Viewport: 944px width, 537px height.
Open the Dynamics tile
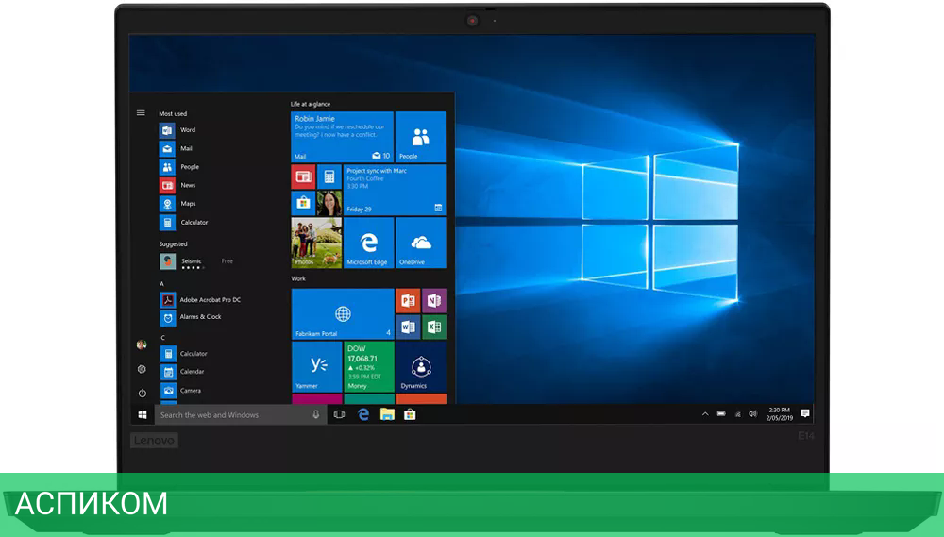pyautogui.click(x=420, y=366)
